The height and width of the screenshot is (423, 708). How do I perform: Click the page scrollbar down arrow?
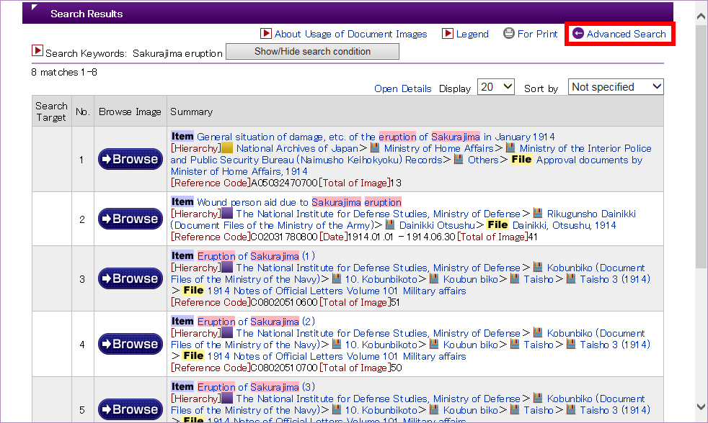701,406
